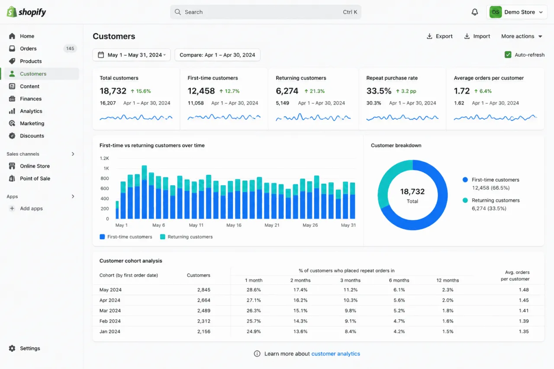Click the 28.6% cell in cohort table
Image resolution: width=554 pixels, height=369 pixels.
(254, 290)
